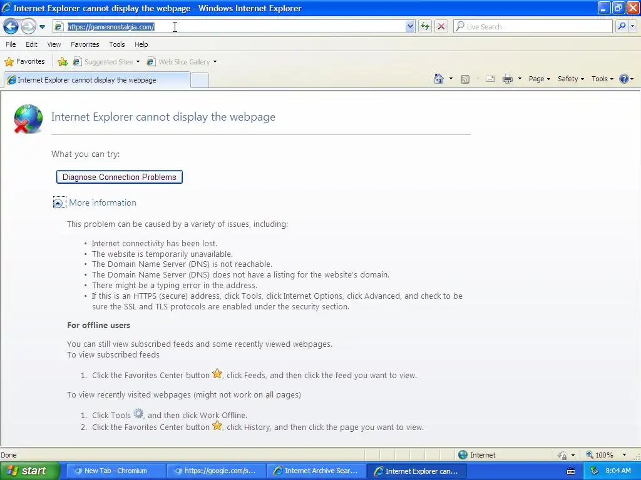Image resolution: width=641 pixels, height=480 pixels.
Task: Click the Help question mark icon
Action: pyautogui.click(x=624, y=79)
